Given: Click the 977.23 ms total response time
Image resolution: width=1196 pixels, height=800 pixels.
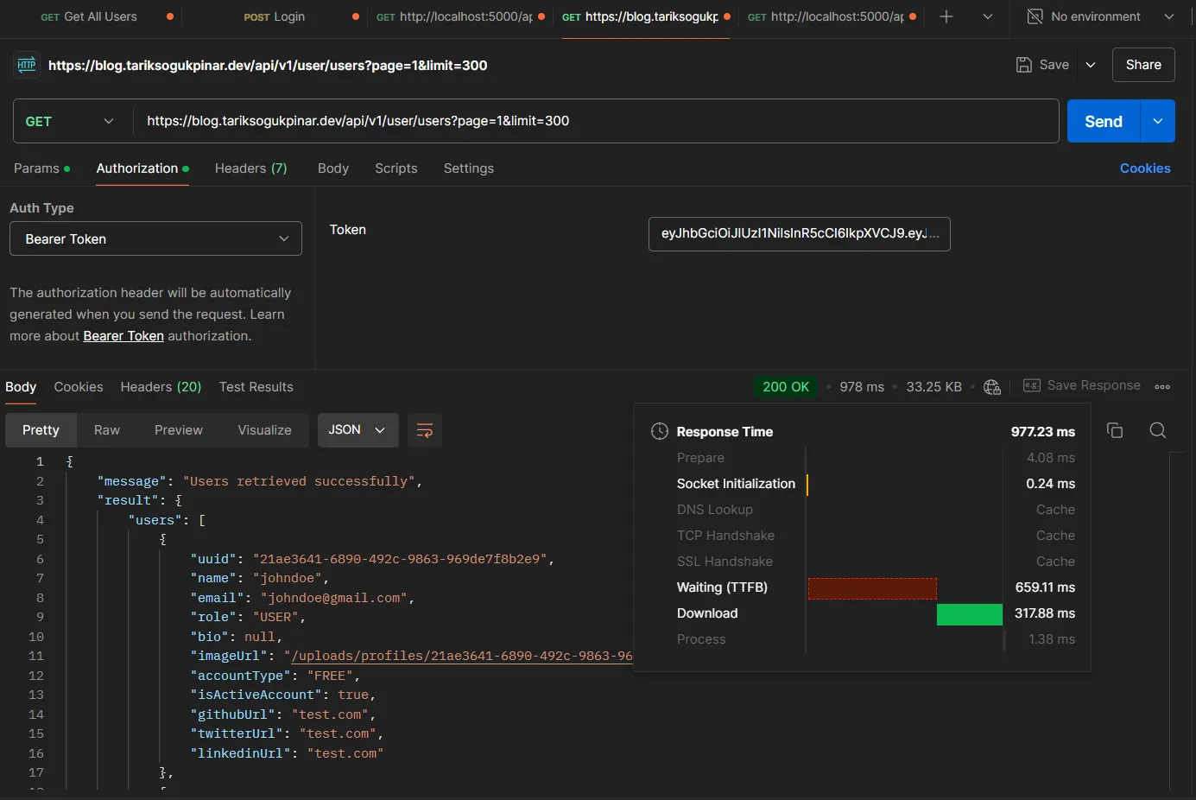Looking at the screenshot, I should (1043, 432).
